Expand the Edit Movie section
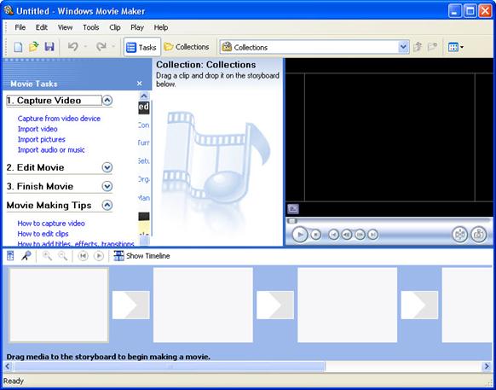Viewport: 496px width, 390px height. point(107,167)
